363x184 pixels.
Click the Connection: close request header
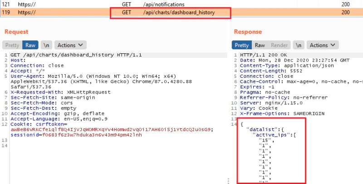click(x=37, y=66)
